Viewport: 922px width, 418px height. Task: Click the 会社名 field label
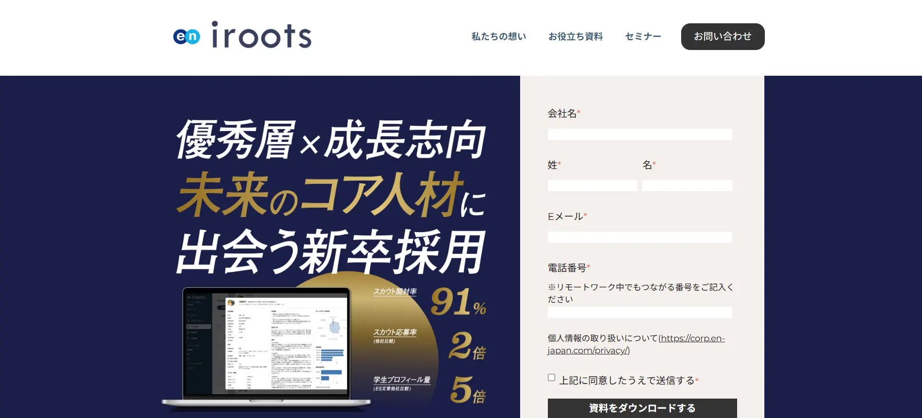coord(562,113)
